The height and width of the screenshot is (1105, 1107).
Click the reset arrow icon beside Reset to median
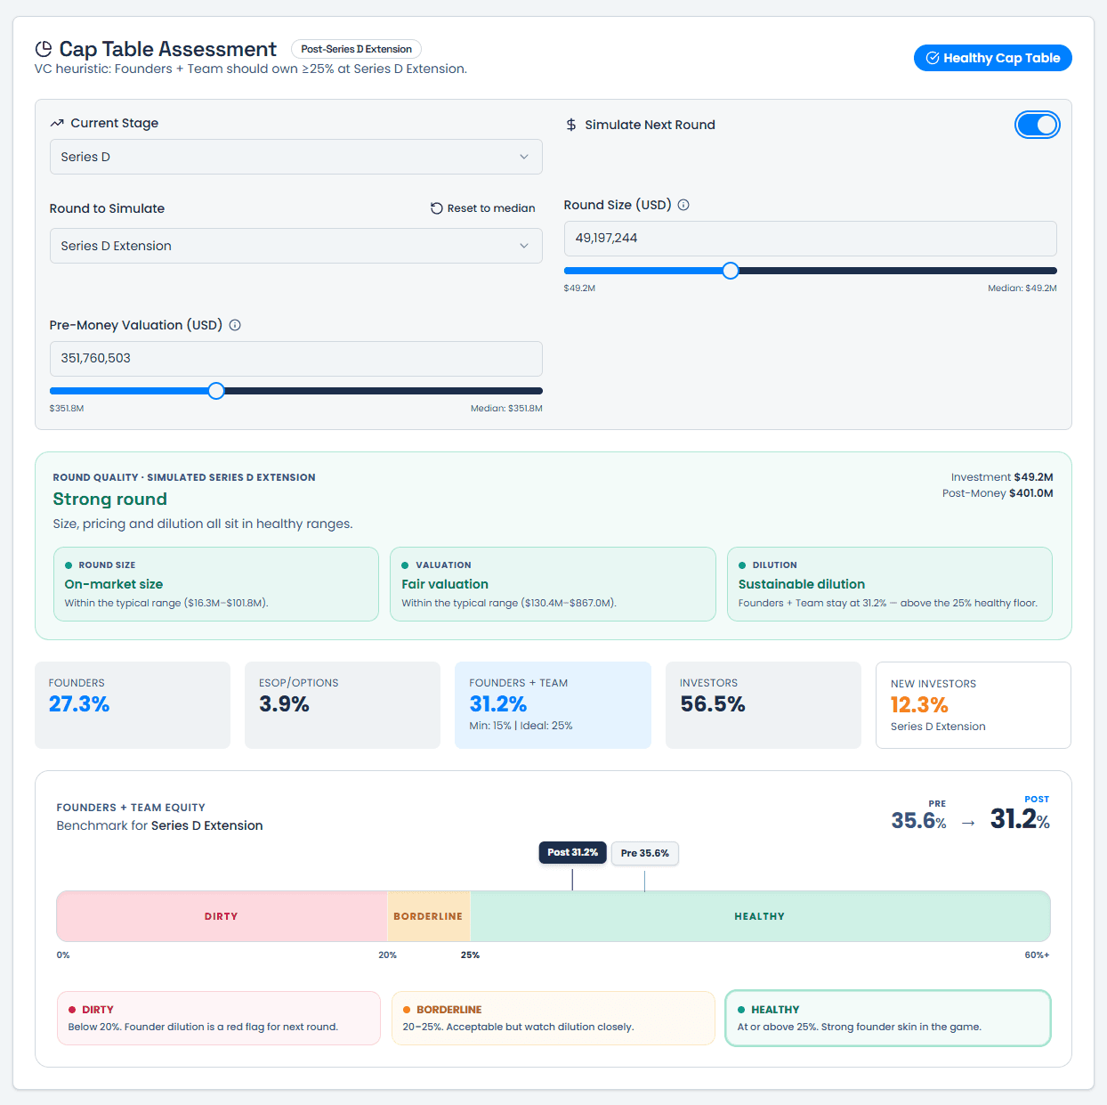(x=437, y=208)
